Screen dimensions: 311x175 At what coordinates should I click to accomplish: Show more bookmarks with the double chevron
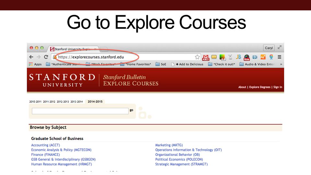(281, 64)
